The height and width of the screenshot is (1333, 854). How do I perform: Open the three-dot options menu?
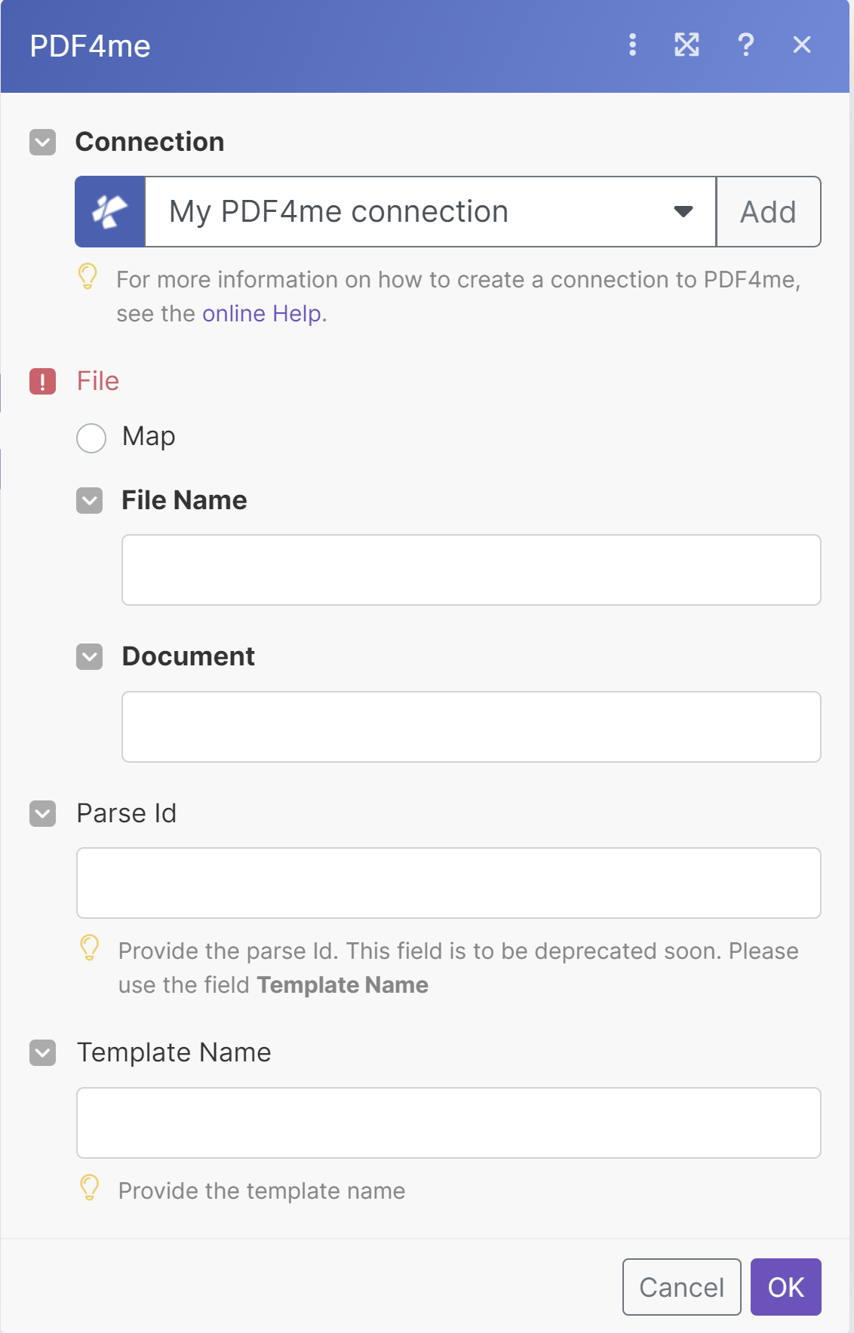(x=632, y=45)
